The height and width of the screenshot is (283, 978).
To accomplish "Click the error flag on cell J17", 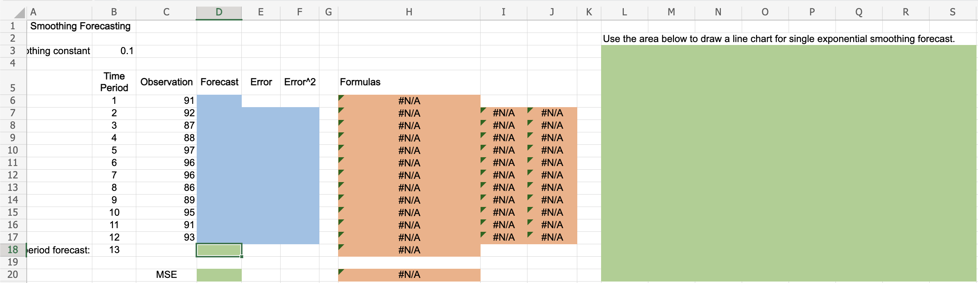I will (x=529, y=234).
